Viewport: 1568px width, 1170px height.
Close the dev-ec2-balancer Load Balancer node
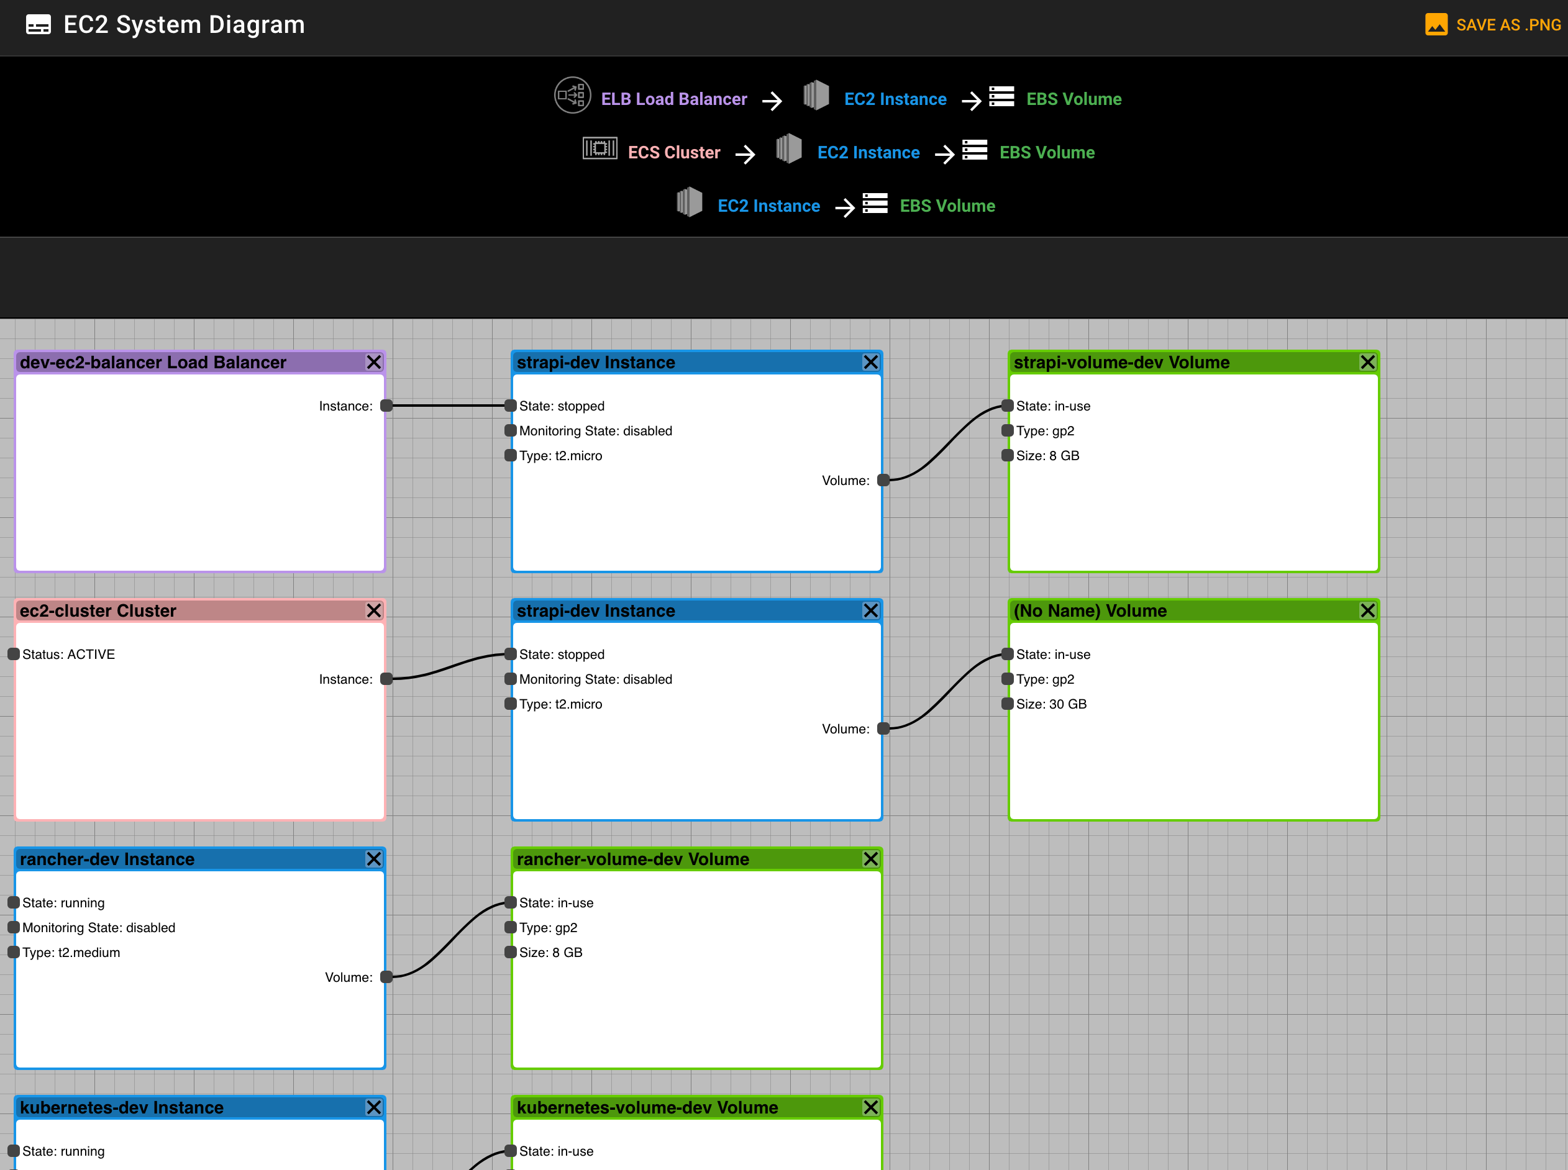(374, 362)
